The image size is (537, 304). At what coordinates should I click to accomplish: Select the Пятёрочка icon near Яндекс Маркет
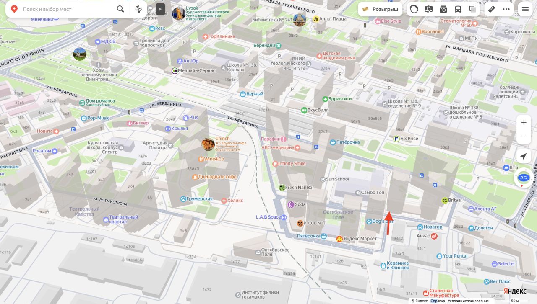click(324, 236)
